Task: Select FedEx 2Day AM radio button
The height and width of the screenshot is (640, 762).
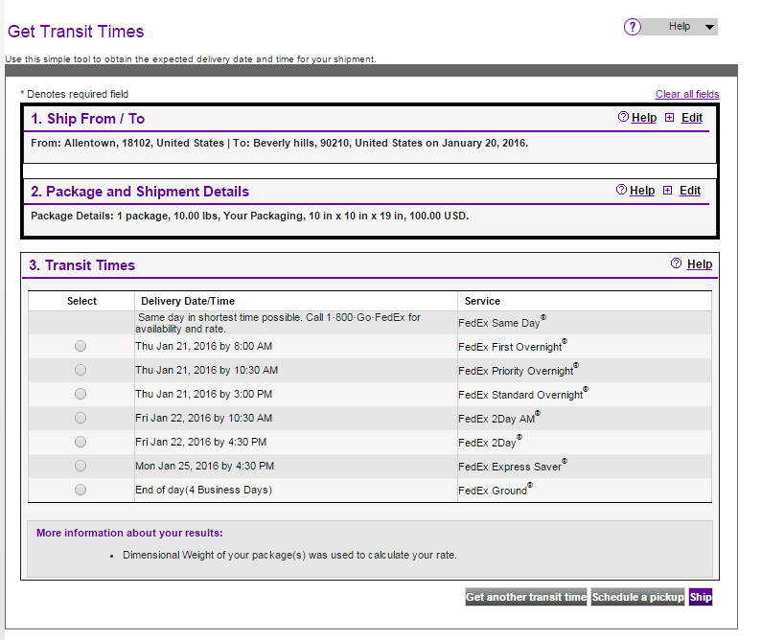Action: click(81, 418)
